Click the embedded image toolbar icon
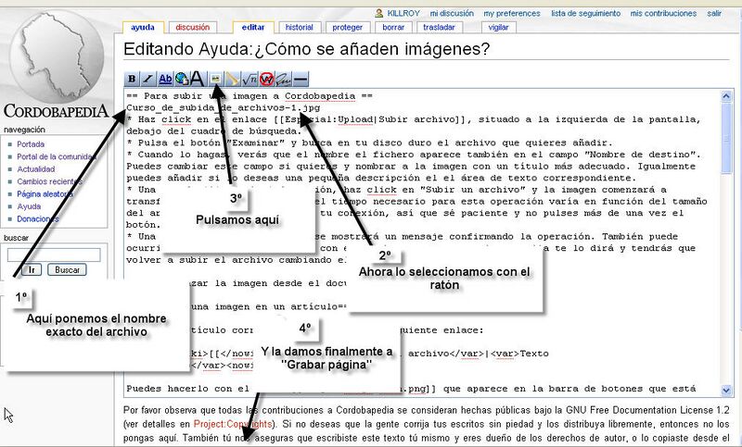 pos(216,79)
